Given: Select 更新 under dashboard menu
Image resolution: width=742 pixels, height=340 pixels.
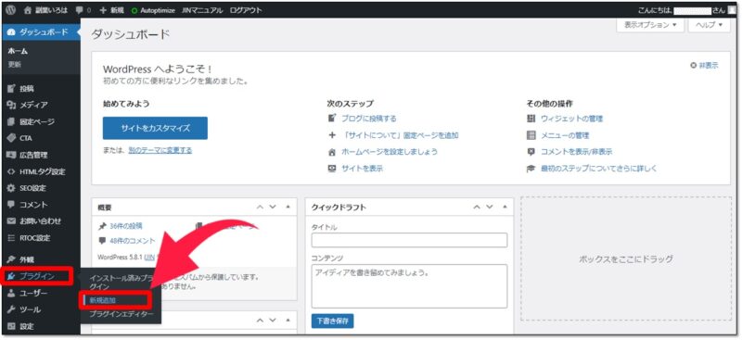Looking at the screenshot, I should point(15,64).
